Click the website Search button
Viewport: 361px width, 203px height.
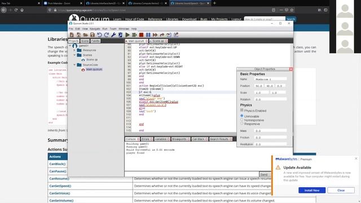pyautogui.click(x=290, y=19)
